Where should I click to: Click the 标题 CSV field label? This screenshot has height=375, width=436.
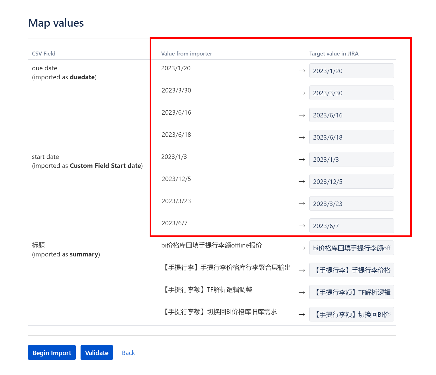pyautogui.click(x=38, y=245)
